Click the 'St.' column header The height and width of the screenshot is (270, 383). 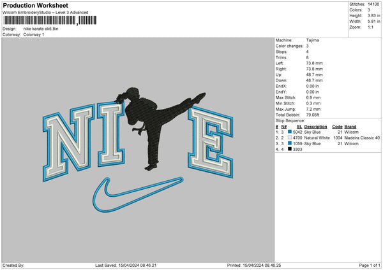point(299,127)
